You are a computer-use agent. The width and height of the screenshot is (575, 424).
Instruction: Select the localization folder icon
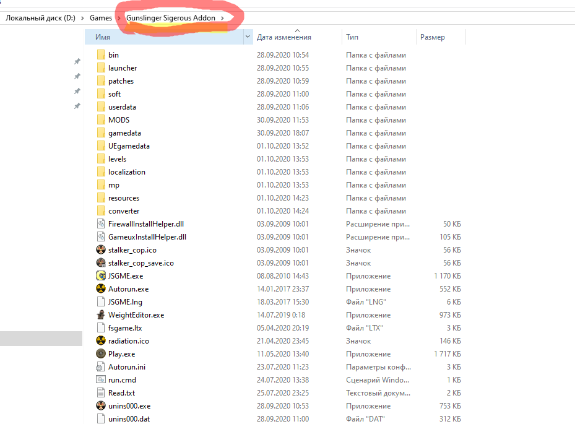click(x=101, y=172)
